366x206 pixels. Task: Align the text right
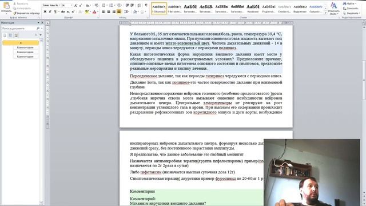114,11
